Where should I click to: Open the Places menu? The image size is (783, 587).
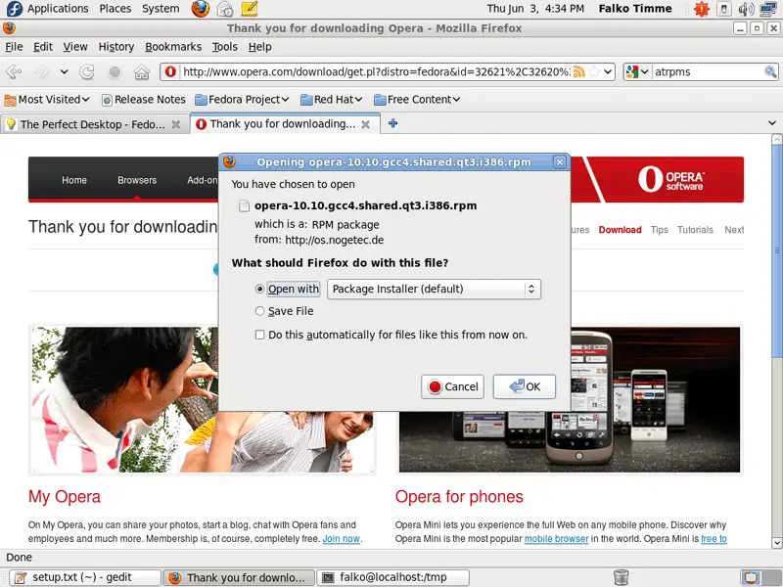pos(115,9)
